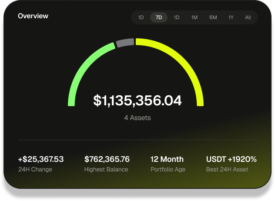Screen dimensions: 275x201
Task: Switch to the 1M time range
Action: coord(195,17)
